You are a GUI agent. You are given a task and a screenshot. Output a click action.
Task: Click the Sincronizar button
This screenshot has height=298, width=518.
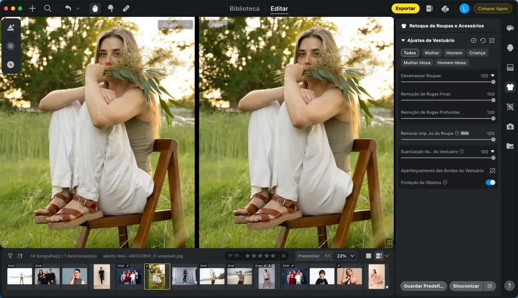coord(466,286)
